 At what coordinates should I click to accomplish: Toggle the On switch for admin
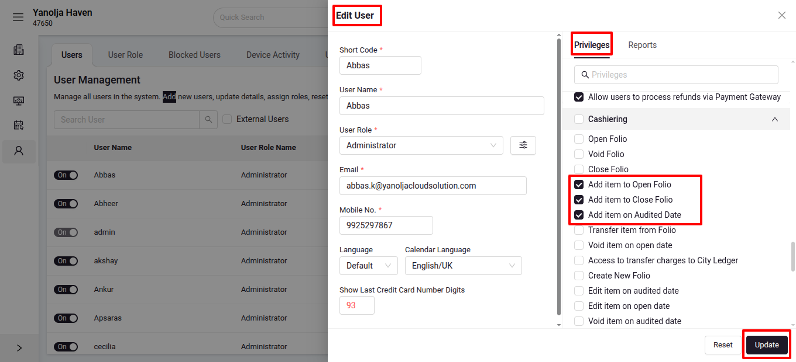66,232
